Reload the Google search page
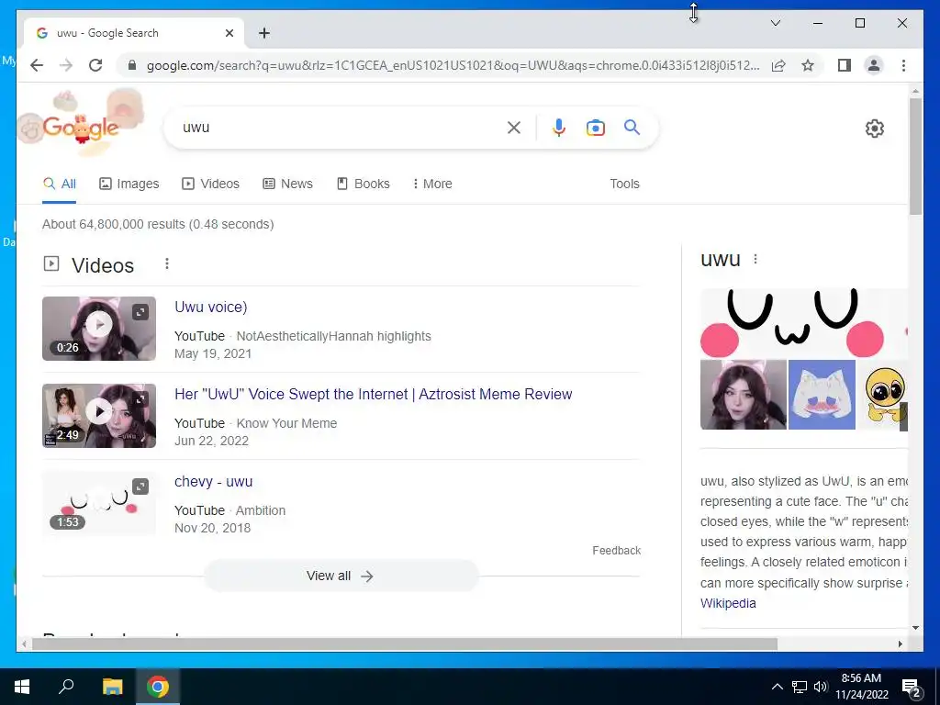The width and height of the screenshot is (940, 705). click(95, 65)
